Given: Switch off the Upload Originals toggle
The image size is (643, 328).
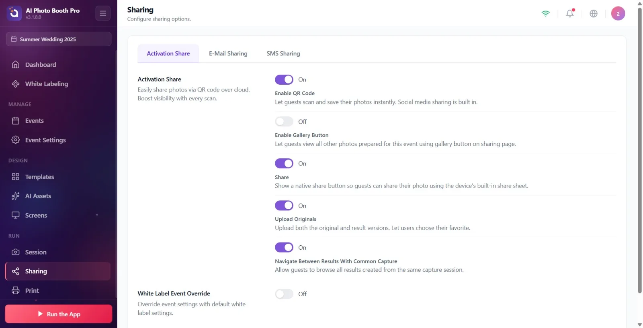Looking at the screenshot, I should coord(284,206).
